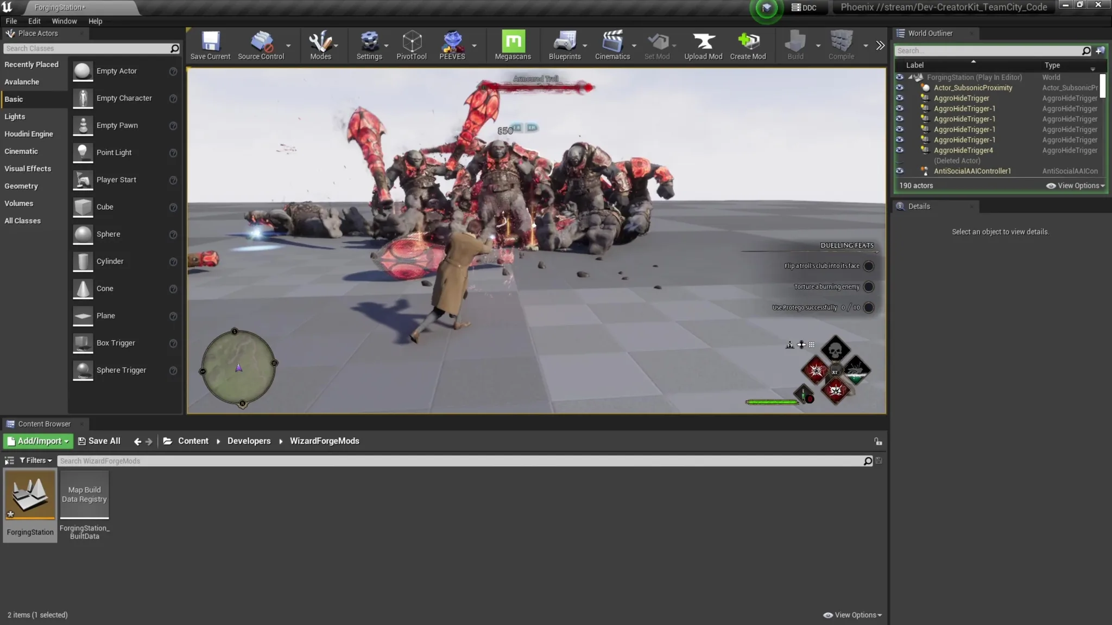Select the Lights category in Place Actors
This screenshot has width=1112, height=625.
pos(15,117)
